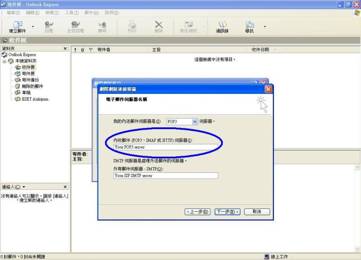Select the 刪除的郵件 (Deleted Items) folder
Screen dimensions: 361x260
[32, 86]
